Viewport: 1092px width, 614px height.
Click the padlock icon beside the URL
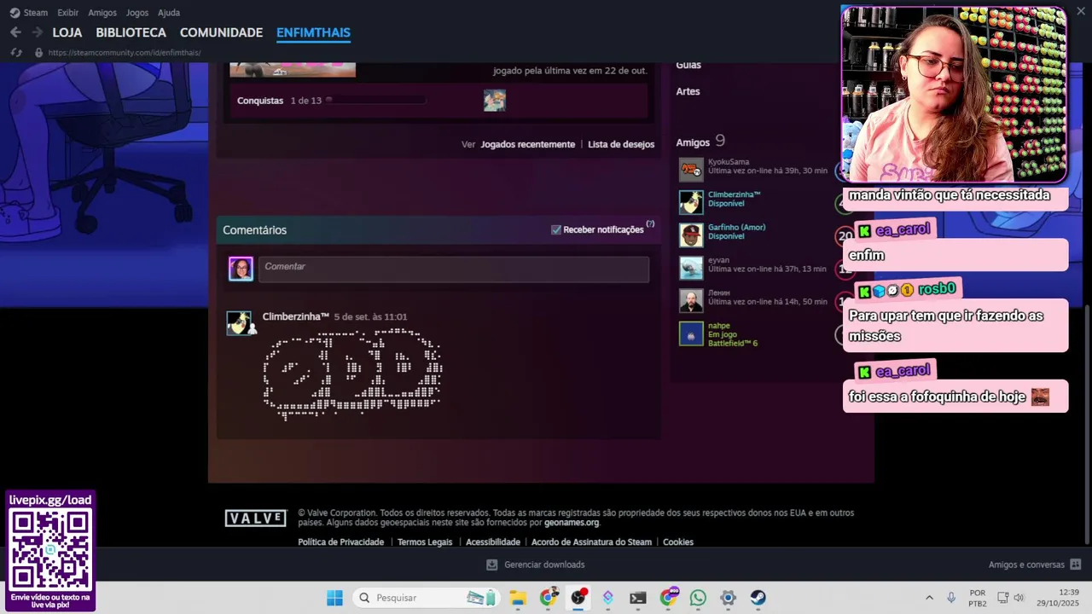(38, 53)
